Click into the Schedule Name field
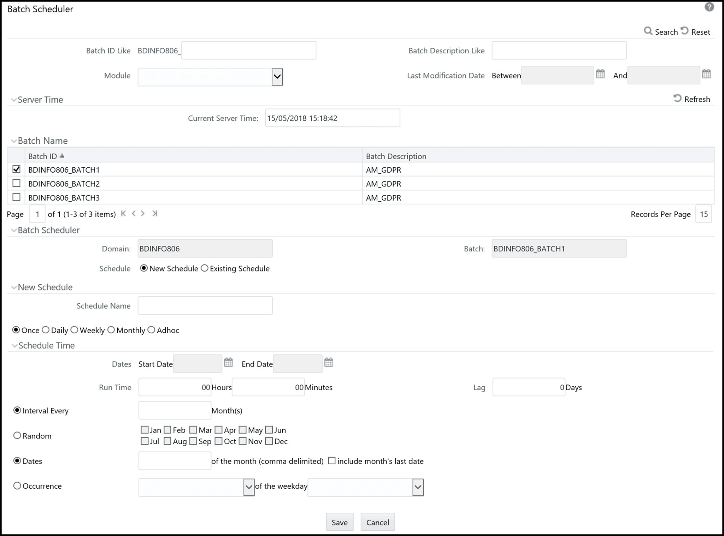724x536 pixels. click(x=205, y=305)
